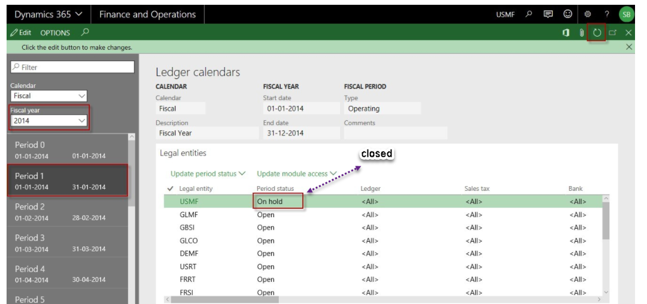This screenshot has height=304, width=647.
Task: Sort by Period status column header
Action: pos(275,189)
